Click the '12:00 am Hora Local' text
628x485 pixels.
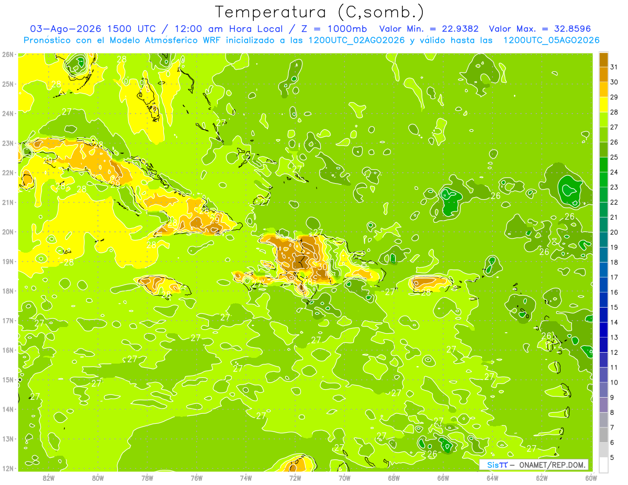(229, 29)
